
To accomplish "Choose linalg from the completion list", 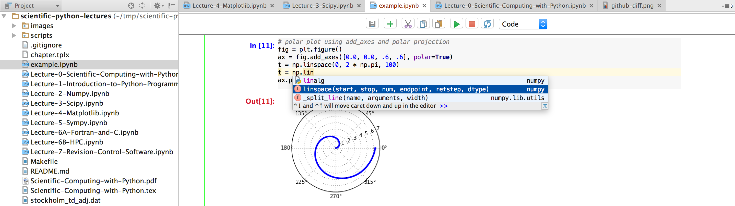I will pos(314,80).
